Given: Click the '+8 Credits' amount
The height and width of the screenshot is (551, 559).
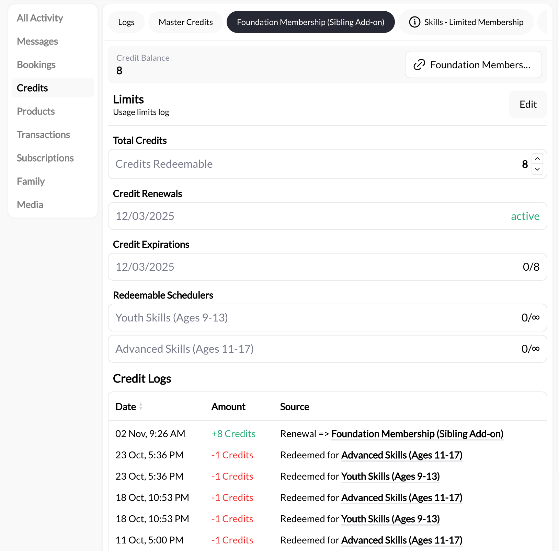Looking at the screenshot, I should pyautogui.click(x=233, y=434).
